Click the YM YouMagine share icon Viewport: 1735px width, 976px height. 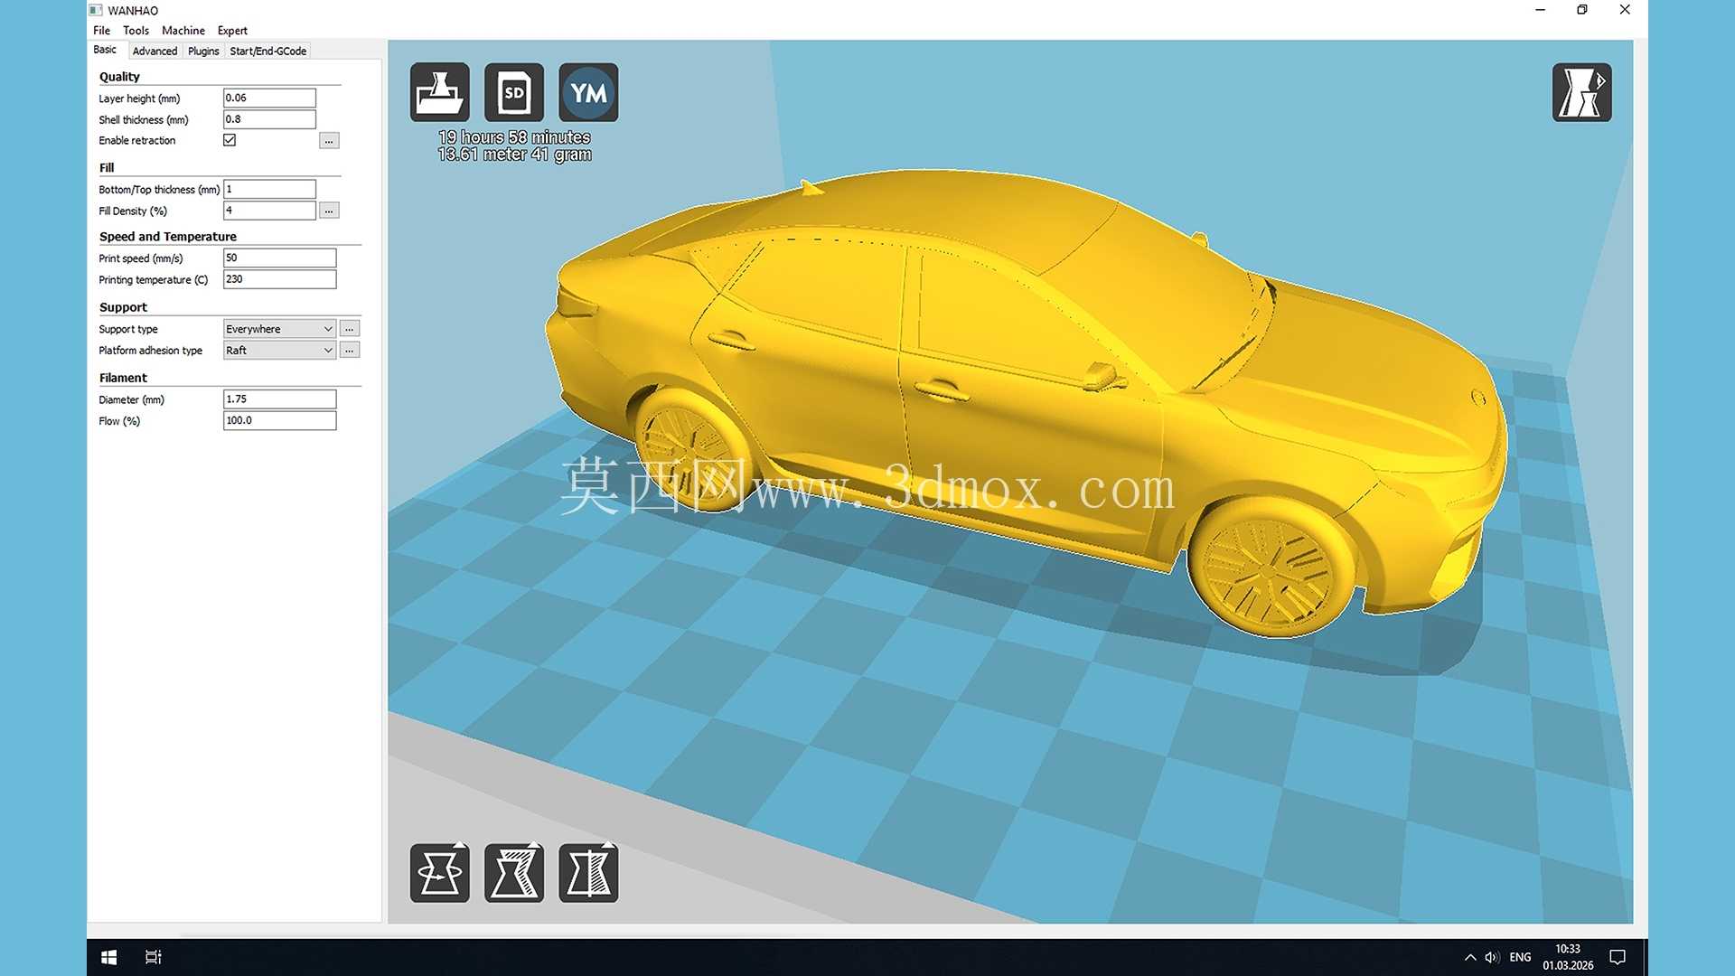(x=588, y=92)
